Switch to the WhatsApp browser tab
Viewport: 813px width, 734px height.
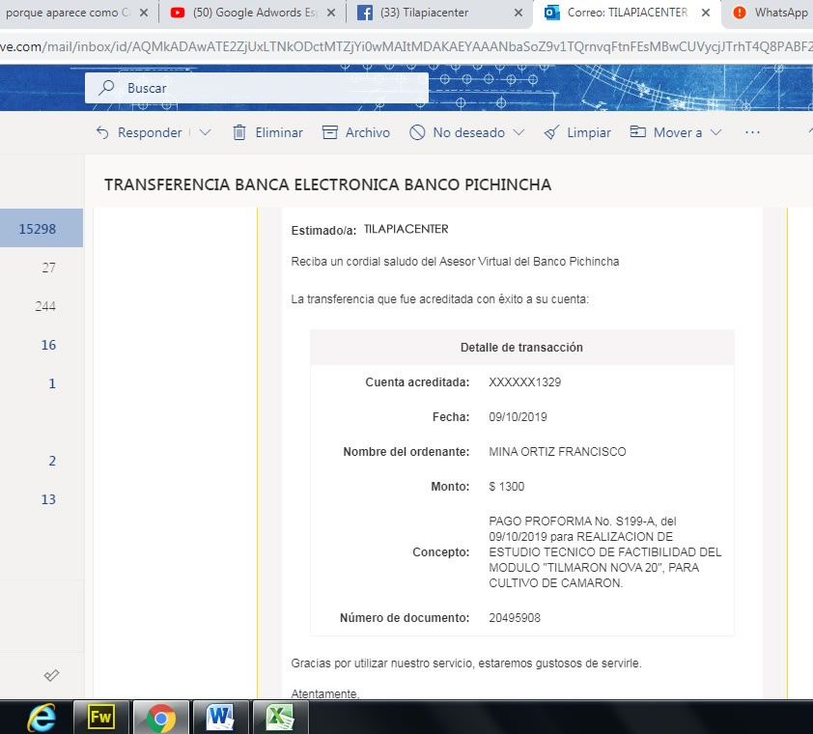769,13
